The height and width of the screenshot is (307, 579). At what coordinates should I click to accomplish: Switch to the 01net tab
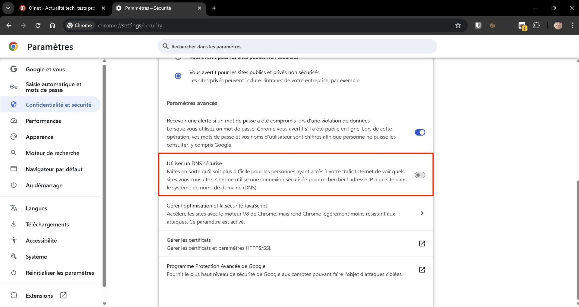click(x=62, y=8)
